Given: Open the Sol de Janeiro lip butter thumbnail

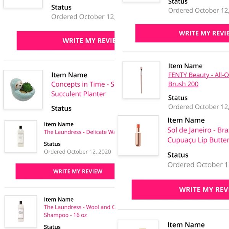Looking at the screenshot, I should [138, 135].
